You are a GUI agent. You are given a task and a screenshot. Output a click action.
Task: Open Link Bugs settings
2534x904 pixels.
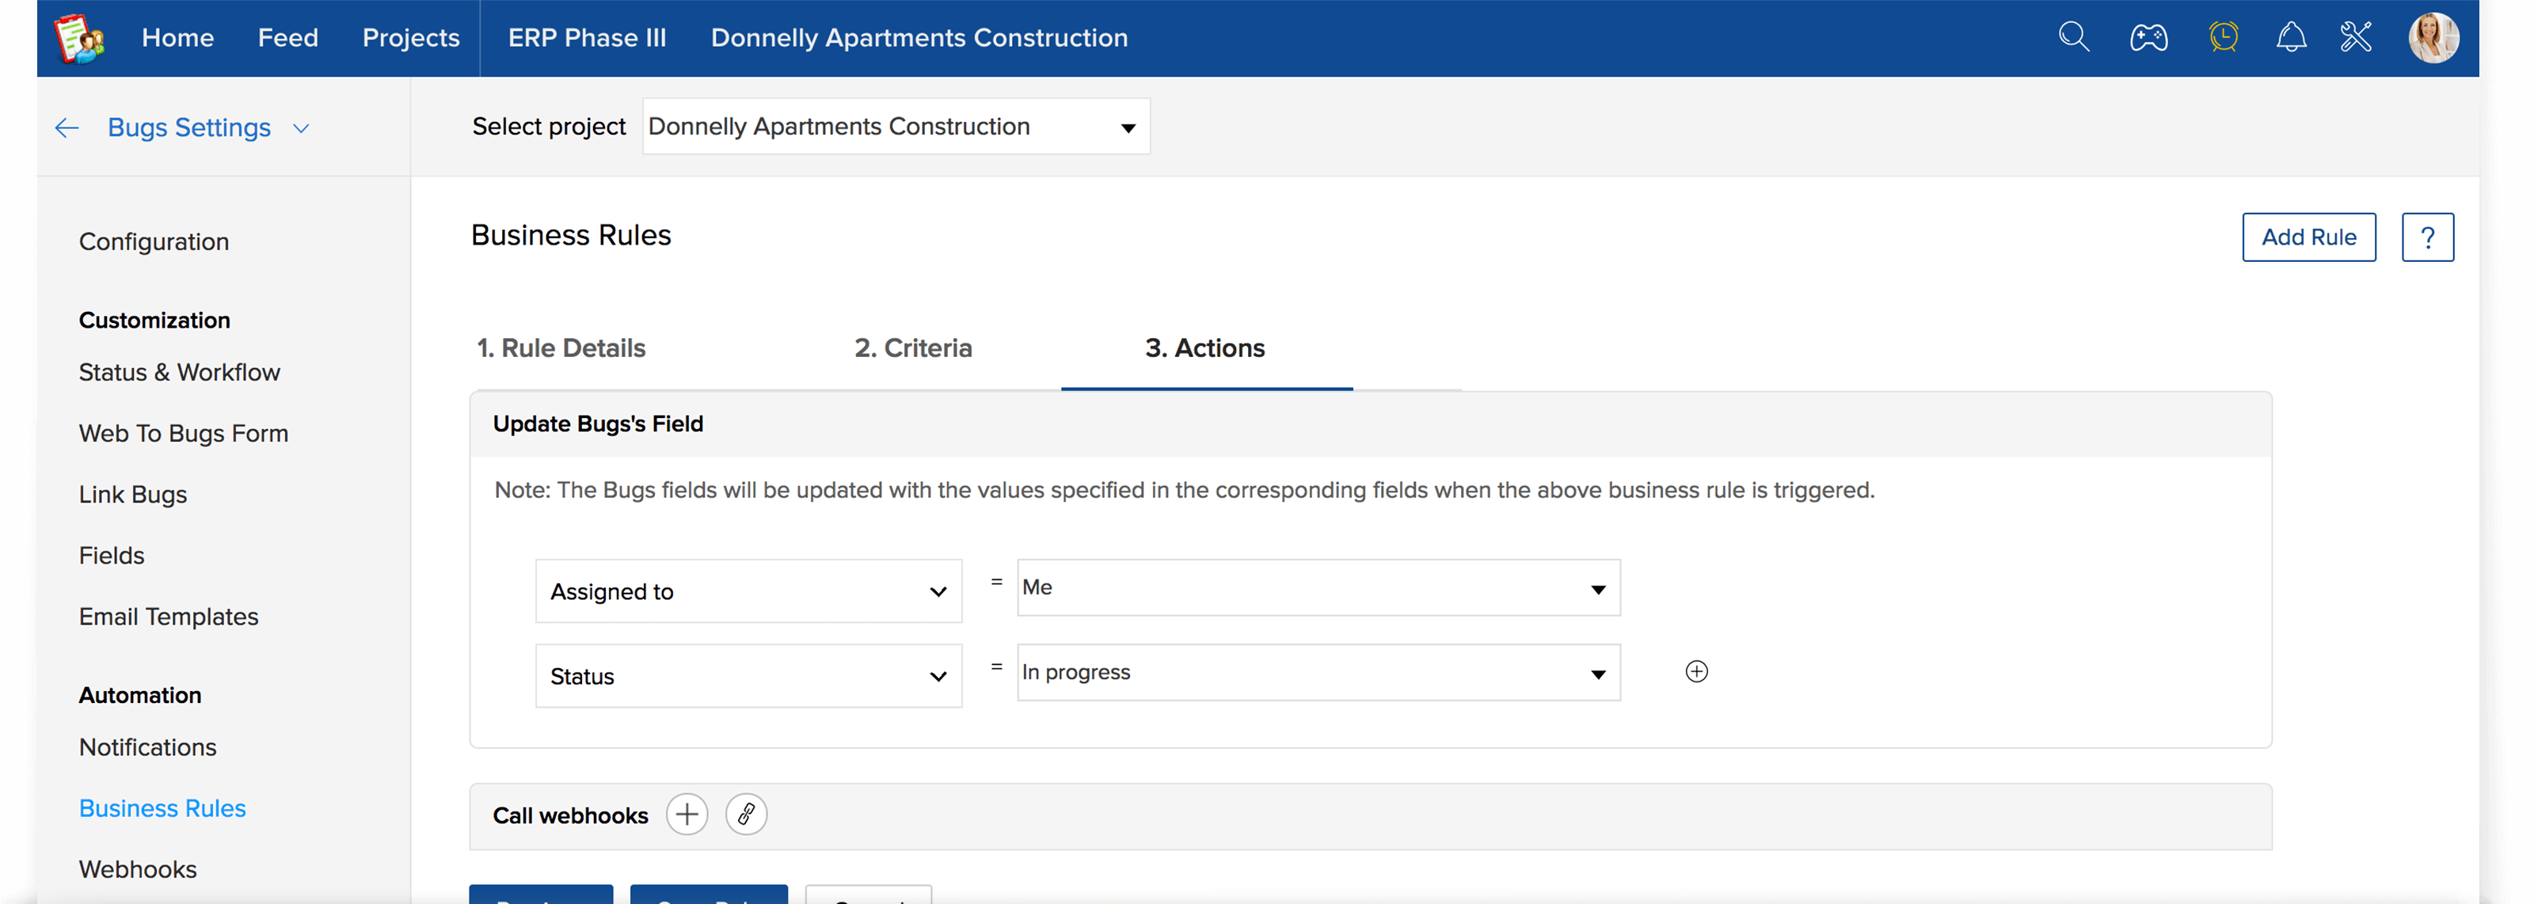(x=133, y=495)
